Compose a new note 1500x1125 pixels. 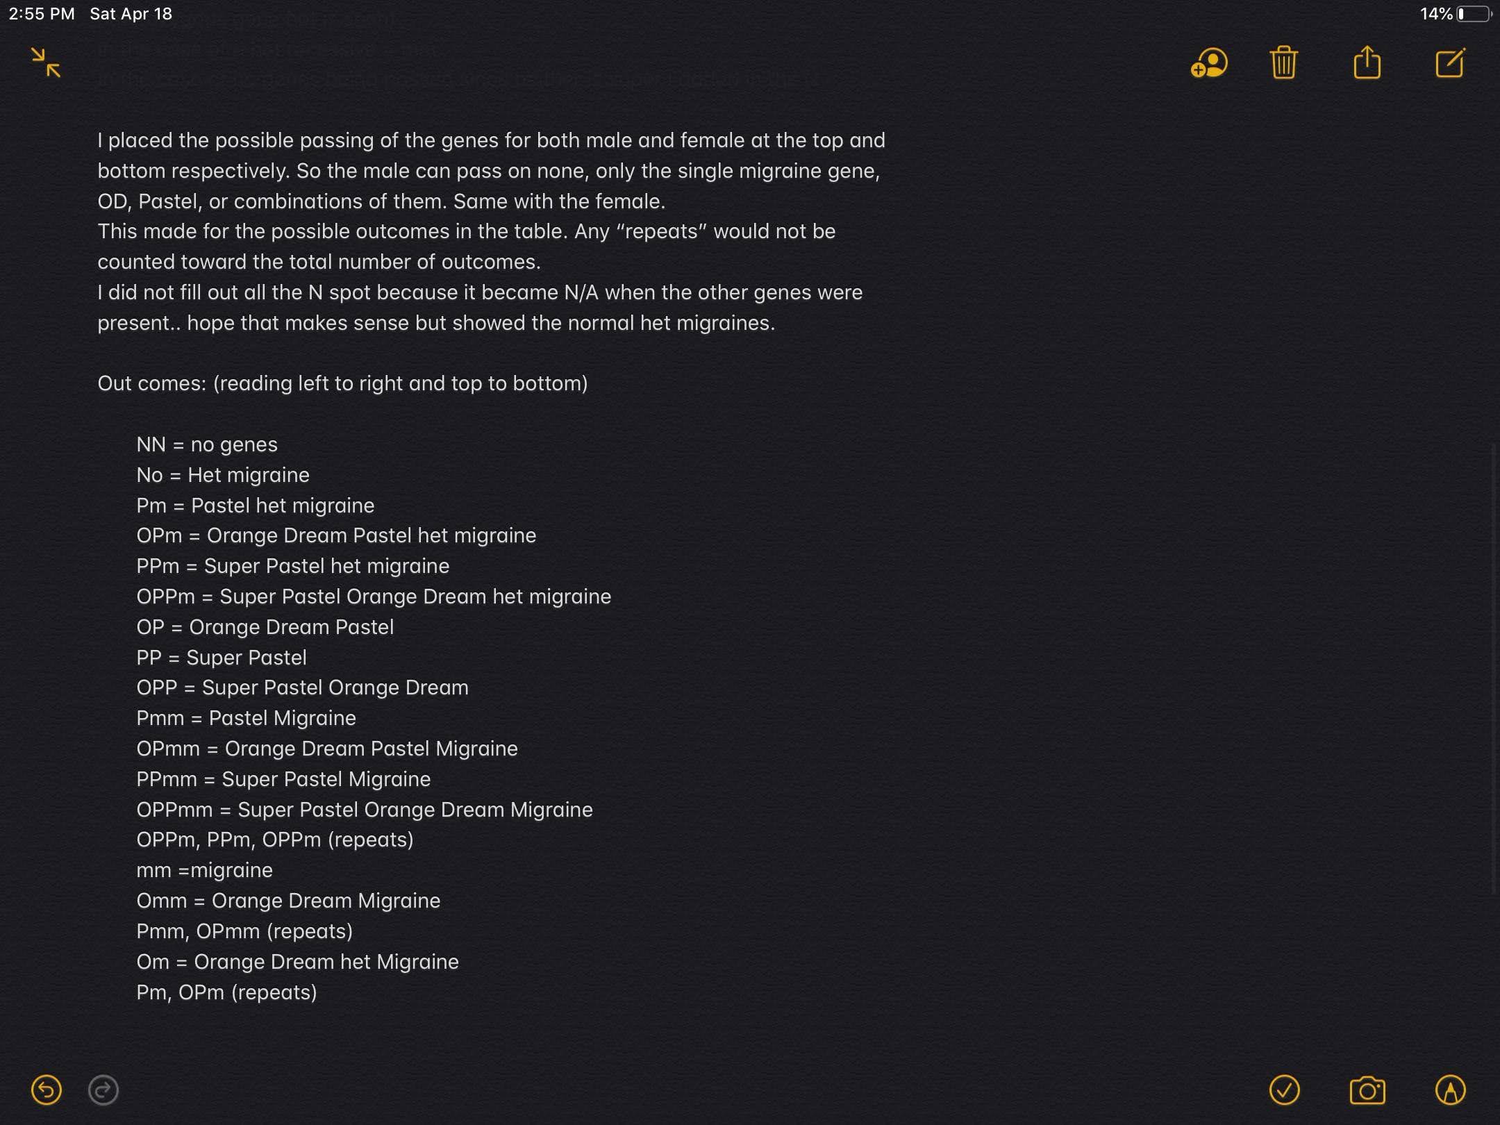[1450, 62]
